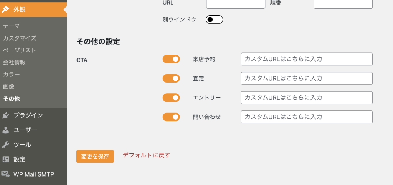The image size is (393, 185).
Task: Disable the 来店予約 CTA toggle
Action: (x=171, y=59)
